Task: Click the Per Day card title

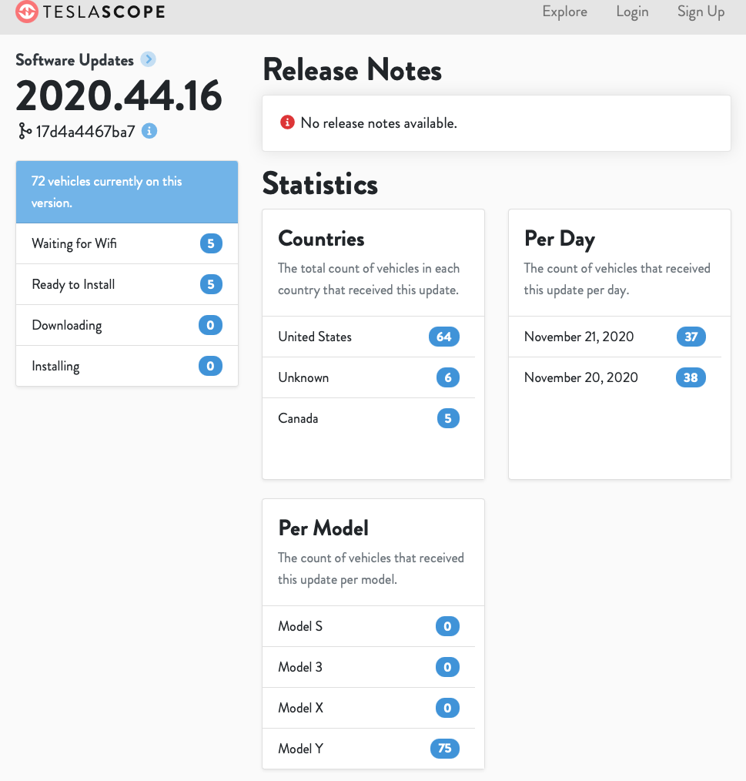Action: (x=560, y=239)
